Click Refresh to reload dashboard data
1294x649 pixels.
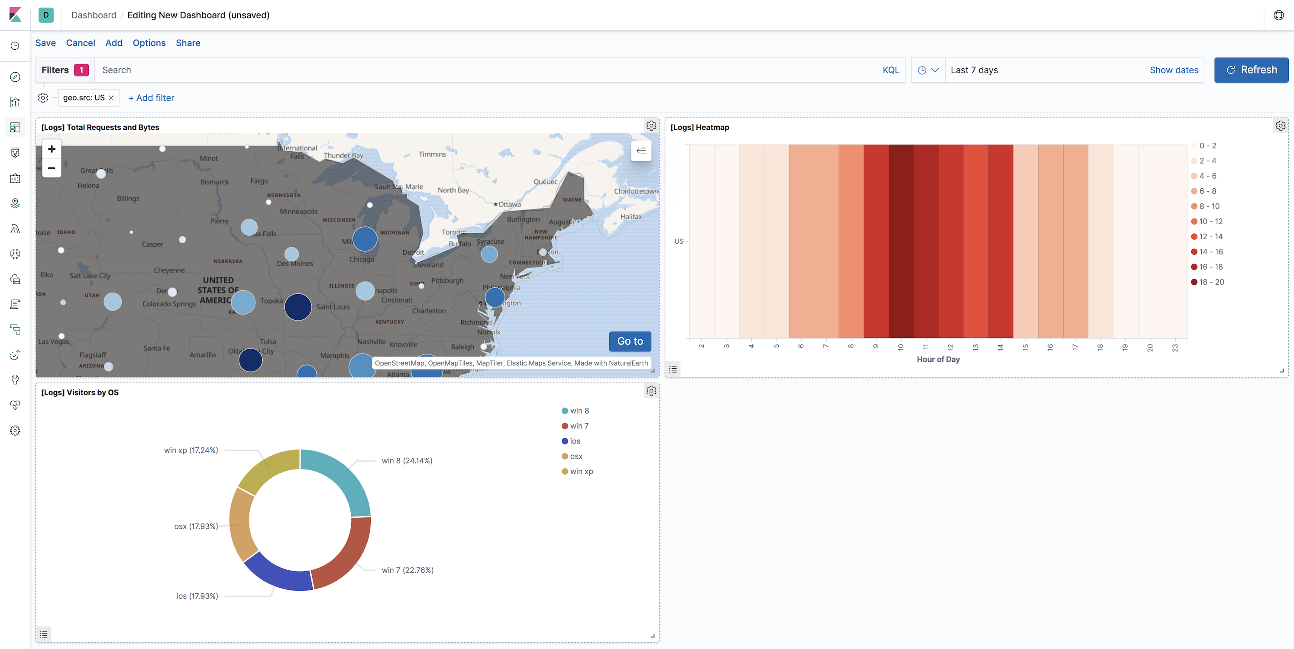pyautogui.click(x=1251, y=70)
